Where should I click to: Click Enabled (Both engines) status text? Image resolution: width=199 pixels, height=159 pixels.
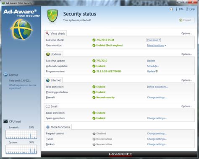110,45
